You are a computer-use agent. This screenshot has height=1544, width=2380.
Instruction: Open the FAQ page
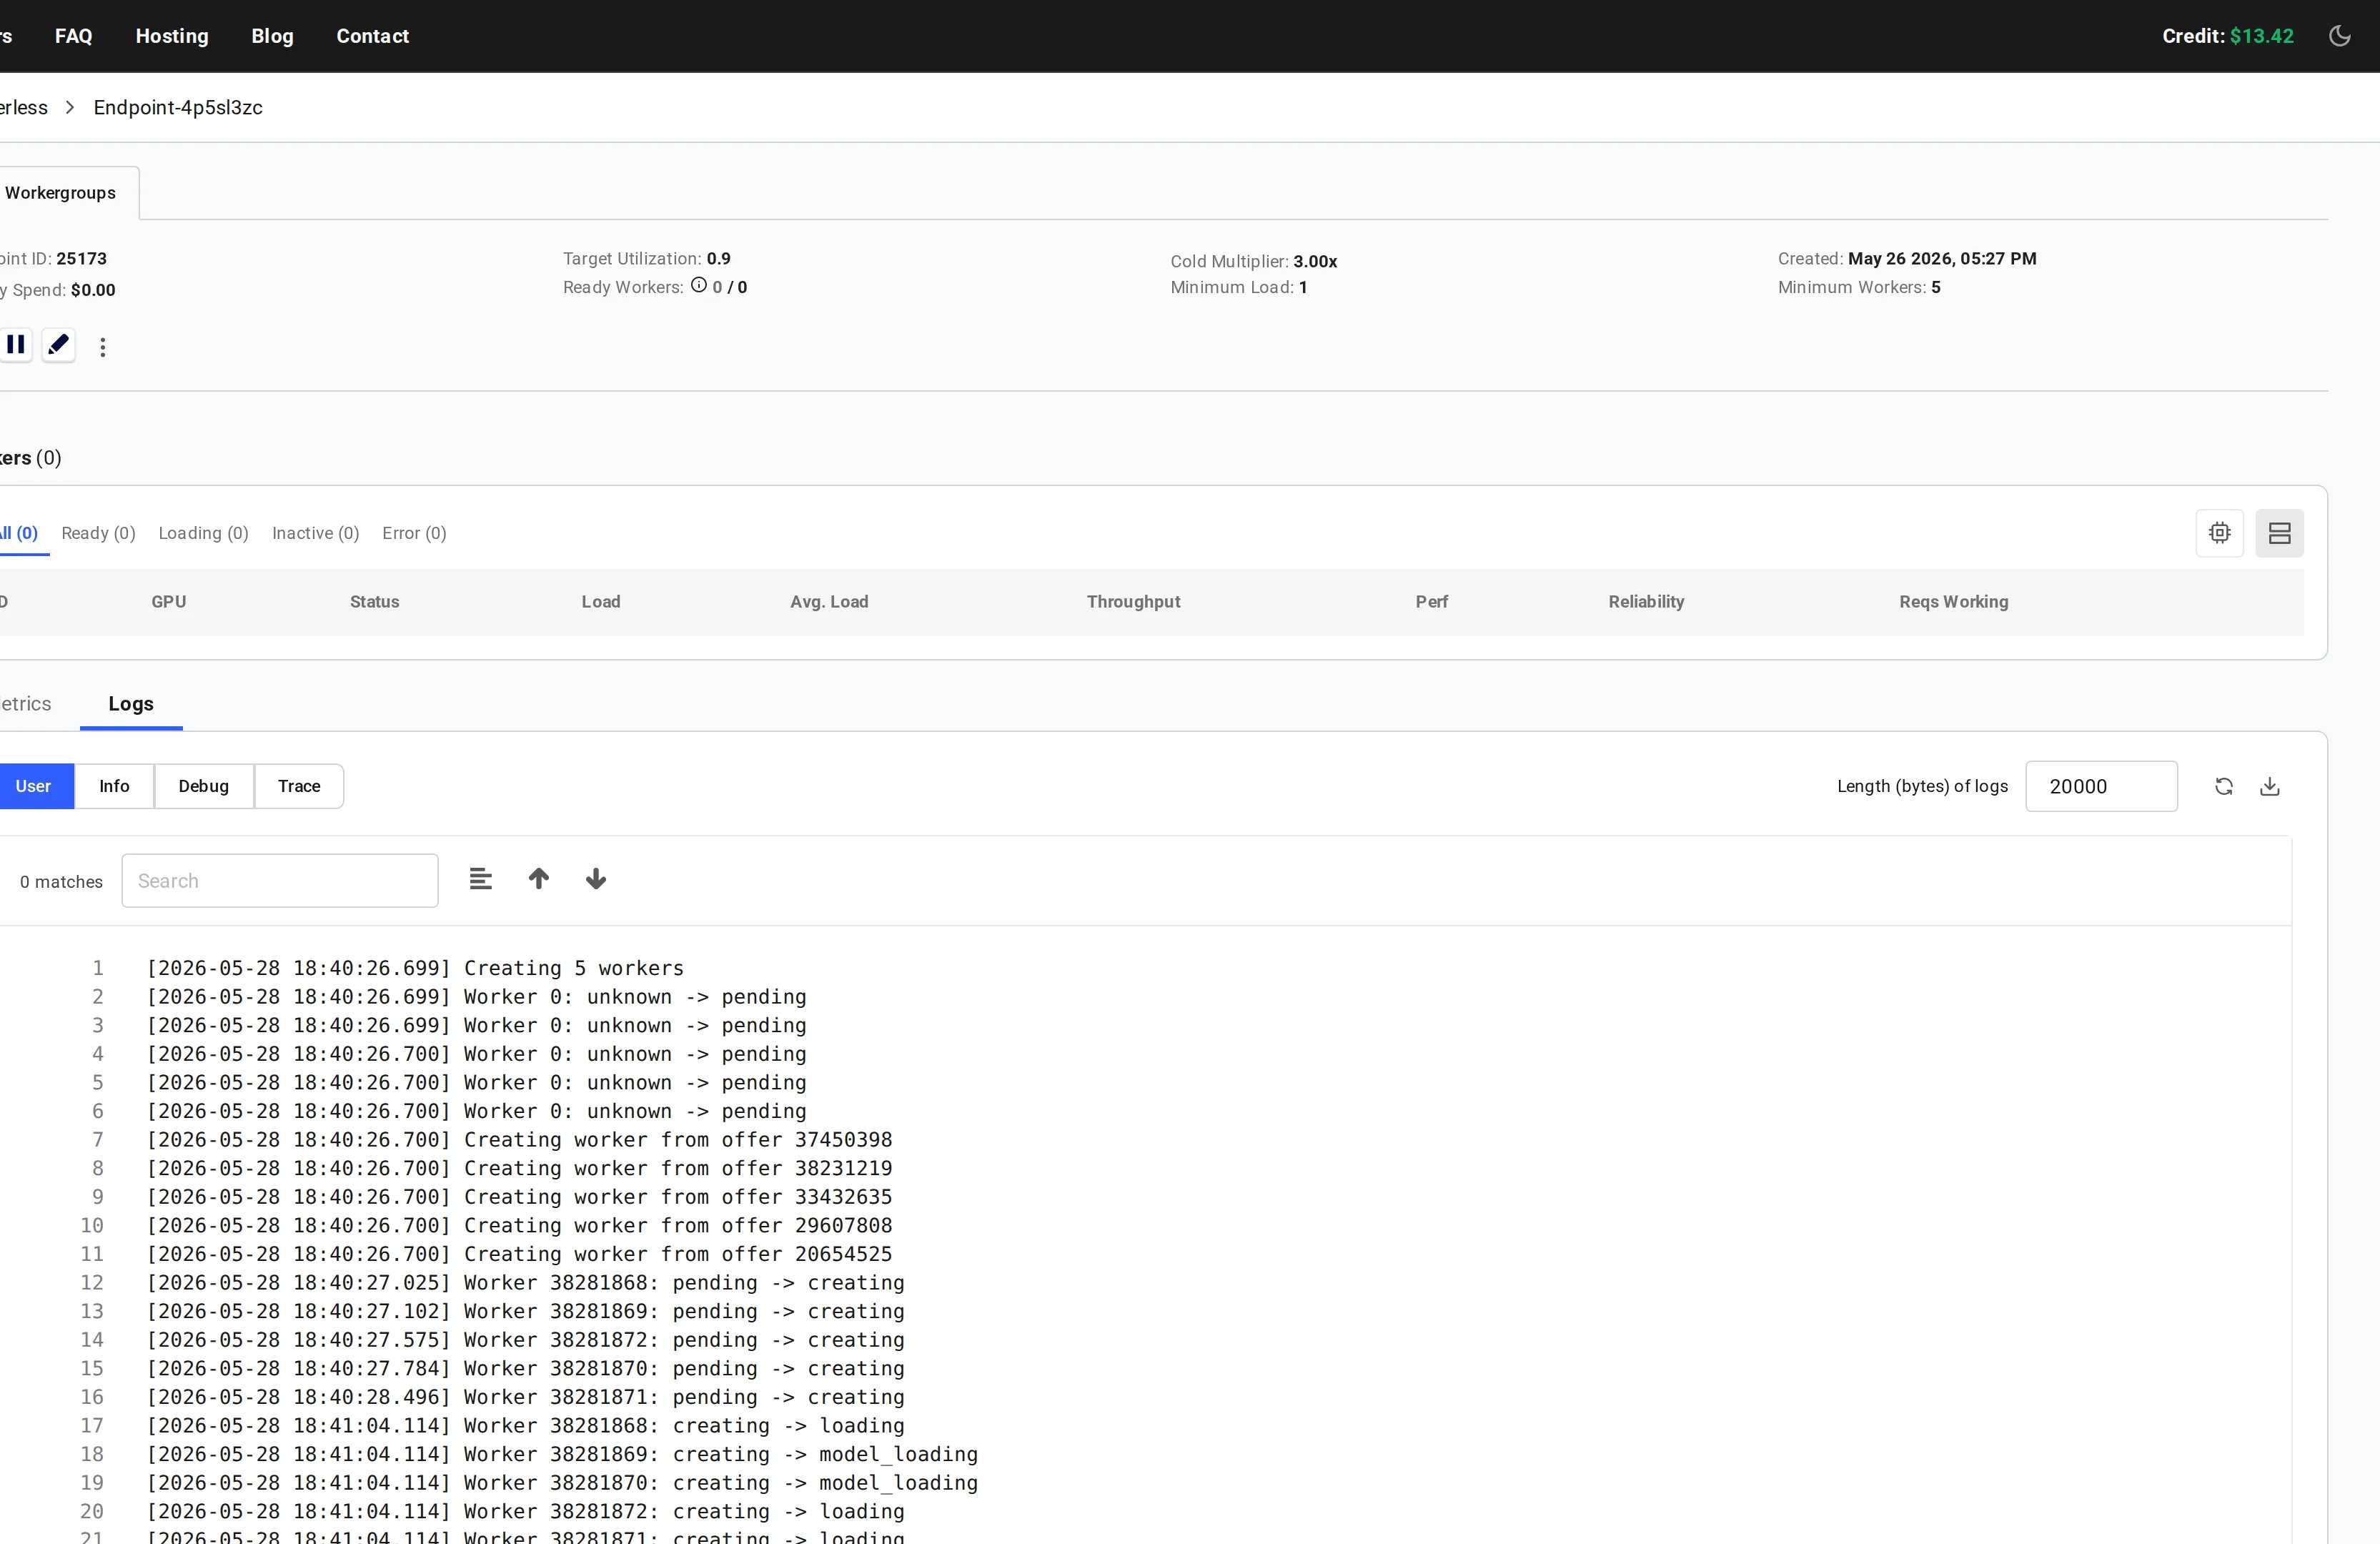[74, 36]
